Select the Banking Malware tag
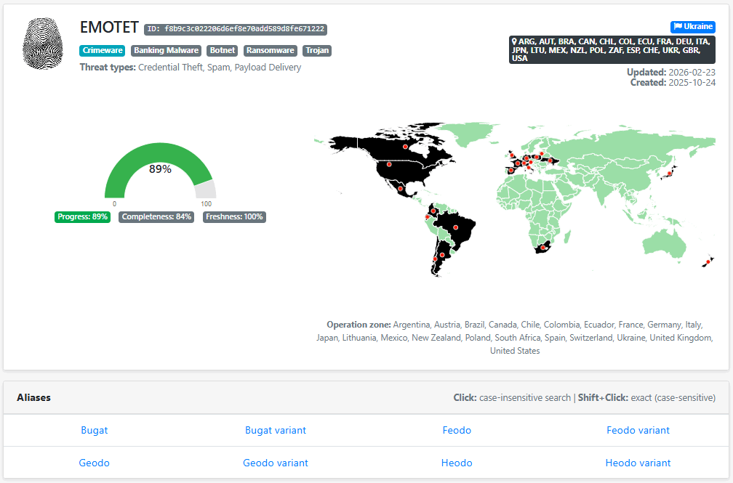The width and height of the screenshot is (733, 483). coord(166,51)
